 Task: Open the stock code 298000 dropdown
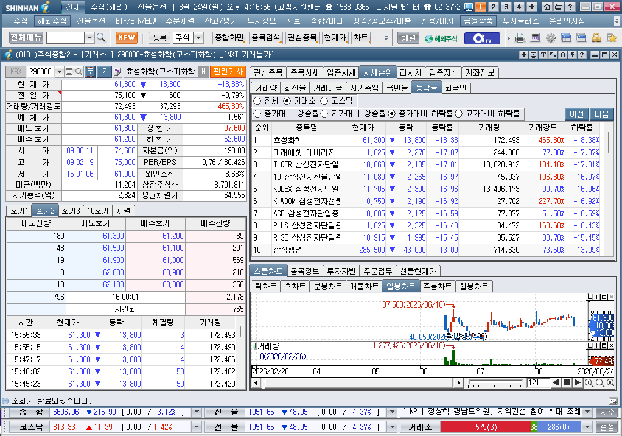[x=59, y=71]
